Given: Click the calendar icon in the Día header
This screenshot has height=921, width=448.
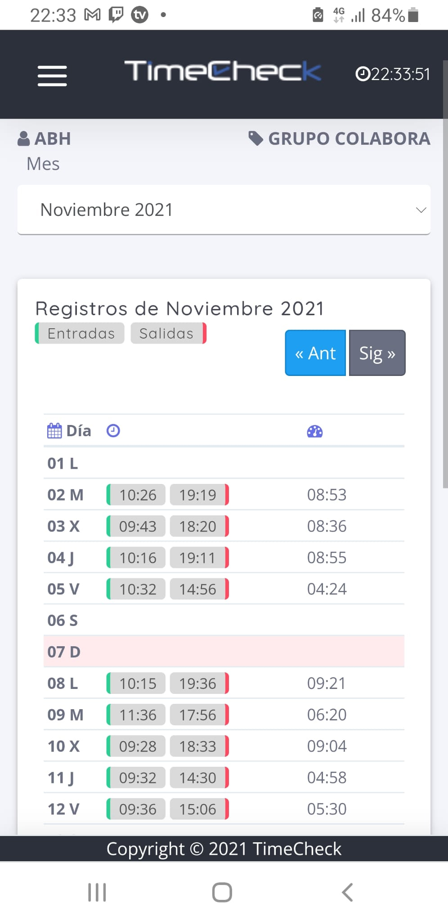Looking at the screenshot, I should [x=54, y=431].
